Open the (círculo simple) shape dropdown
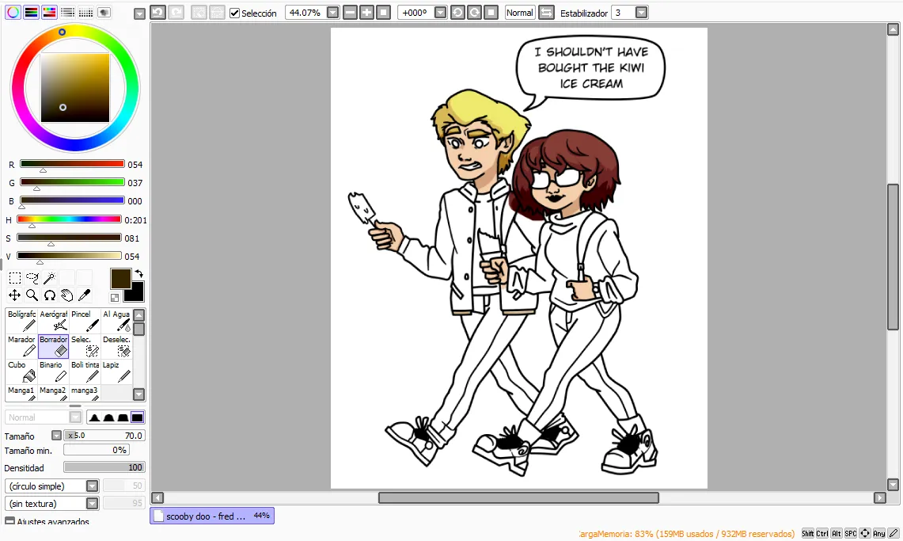The width and height of the screenshot is (903, 541). pyautogui.click(x=92, y=486)
